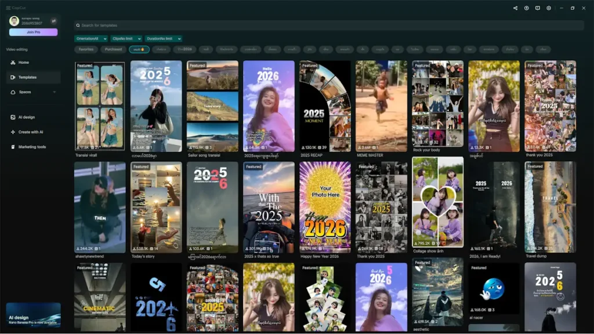Open the MEME MASTER template
Image resolution: width=594 pixels, height=334 pixels.
381,106
